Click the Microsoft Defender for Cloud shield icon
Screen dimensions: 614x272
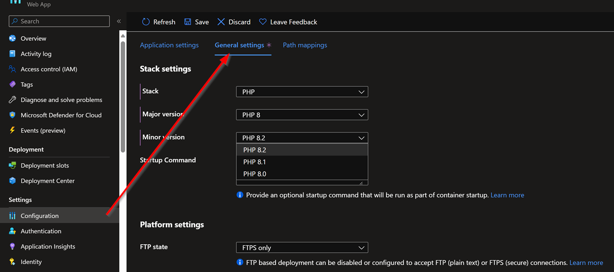pos(13,115)
